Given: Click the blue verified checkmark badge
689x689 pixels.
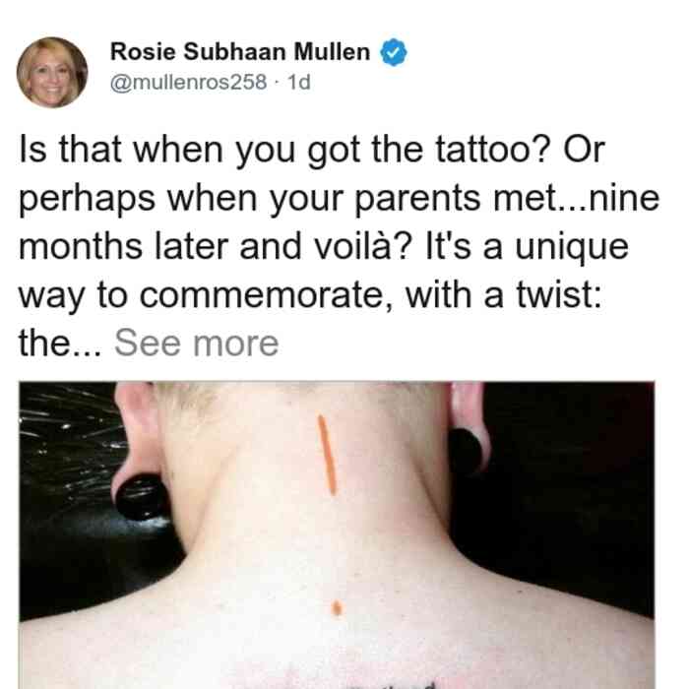Looking at the screenshot, I should (394, 52).
